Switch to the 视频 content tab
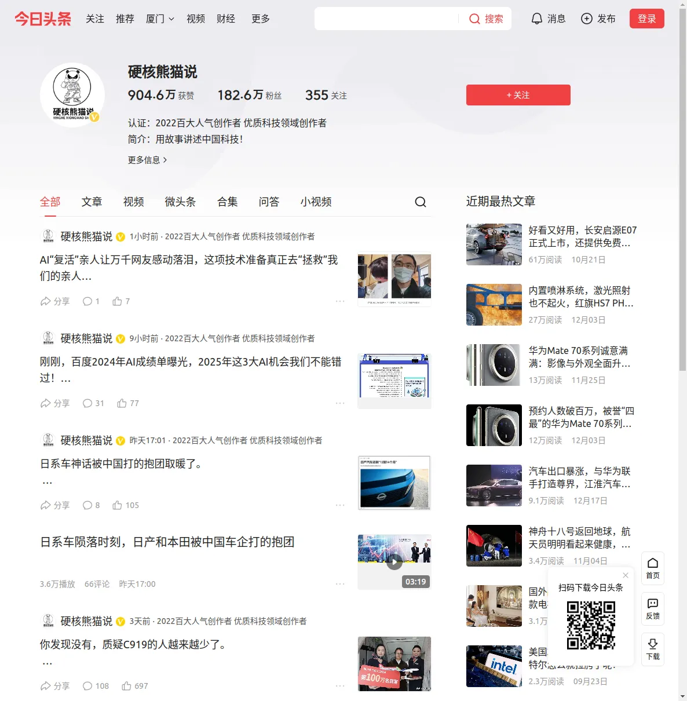 coord(134,202)
